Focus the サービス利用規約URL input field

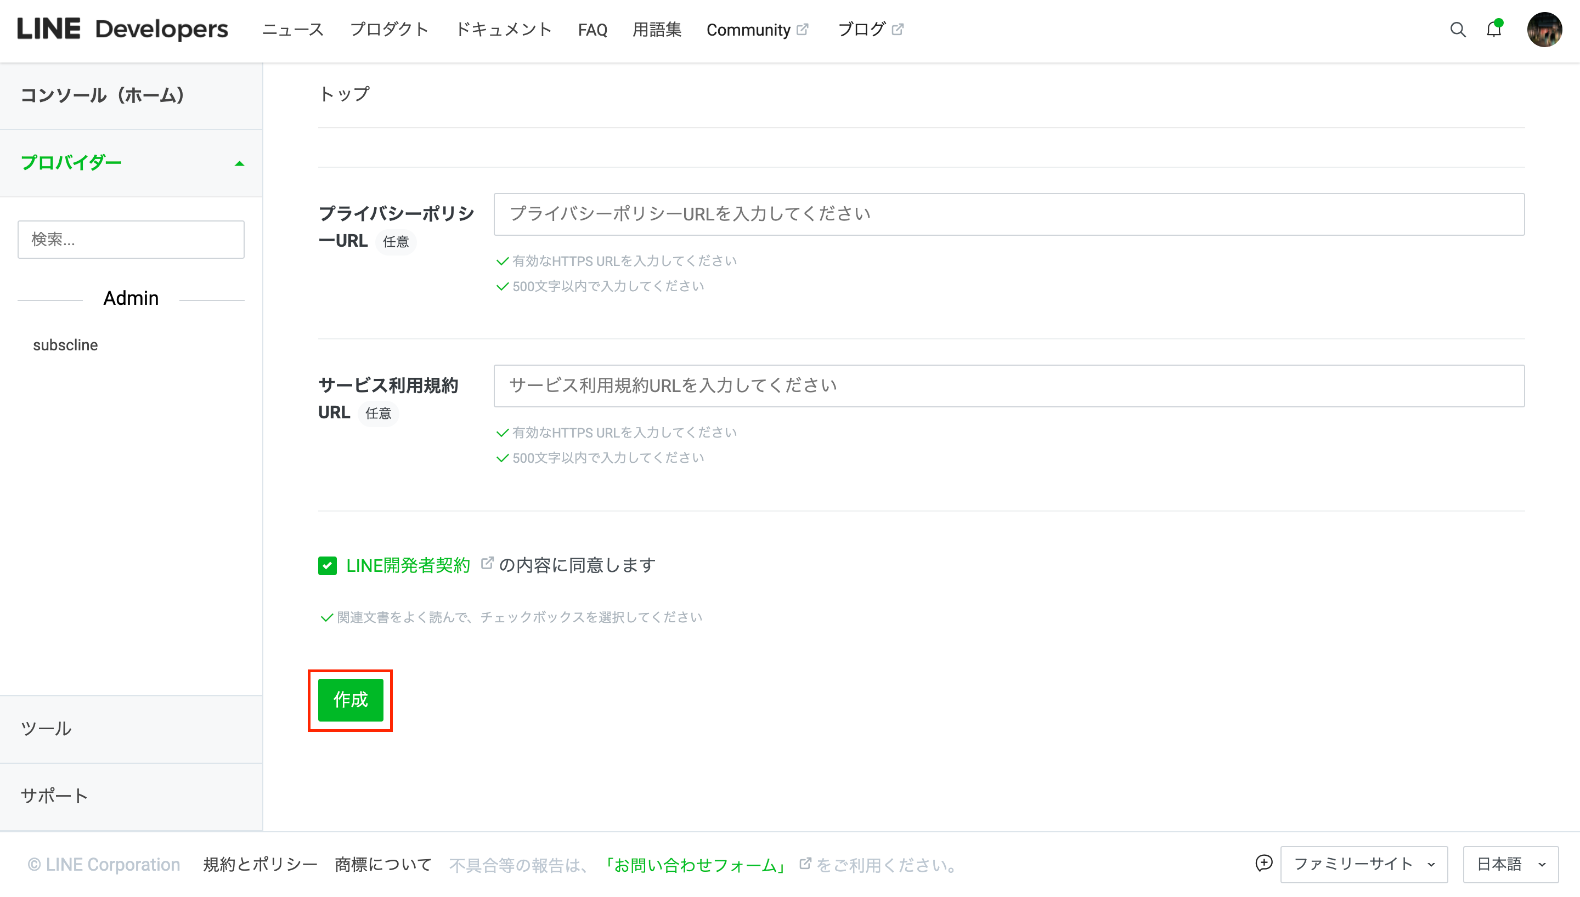pos(1009,385)
